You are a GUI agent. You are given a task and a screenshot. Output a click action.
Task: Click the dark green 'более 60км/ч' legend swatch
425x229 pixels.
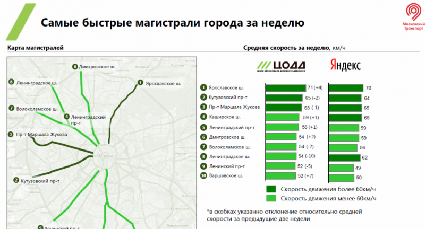click(x=271, y=189)
